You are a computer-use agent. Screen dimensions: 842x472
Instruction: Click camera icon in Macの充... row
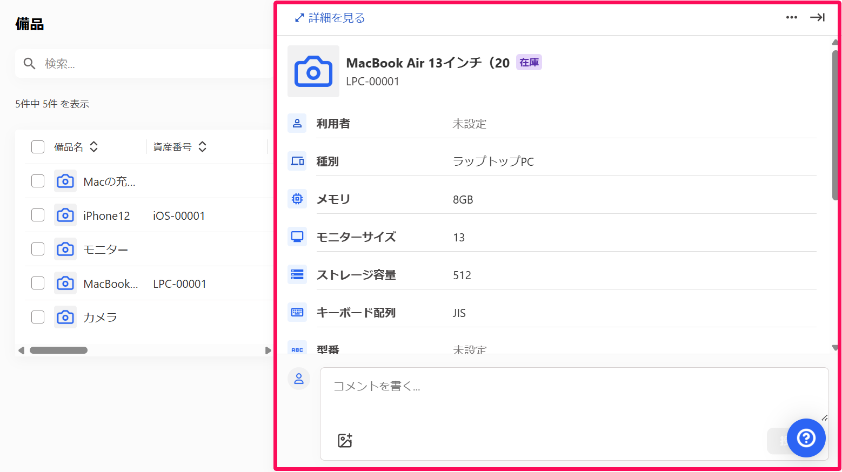65,181
